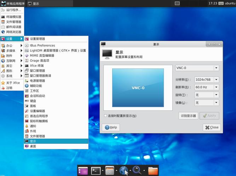The height and width of the screenshot is (176, 236).
Task: Open 首选应用程序 preferred applications entry
Action: click(x=56, y=116)
